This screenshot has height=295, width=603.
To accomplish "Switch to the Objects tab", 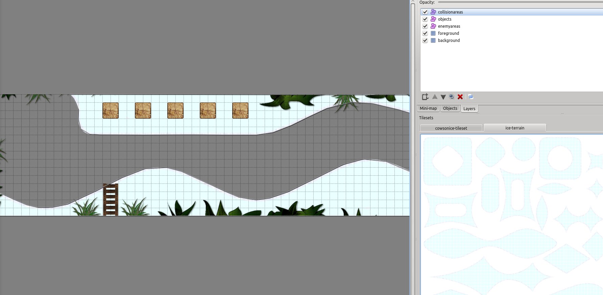I will tap(450, 108).
